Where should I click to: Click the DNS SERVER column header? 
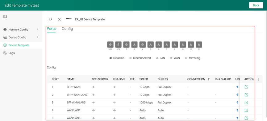pyautogui.click(x=100, y=79)
